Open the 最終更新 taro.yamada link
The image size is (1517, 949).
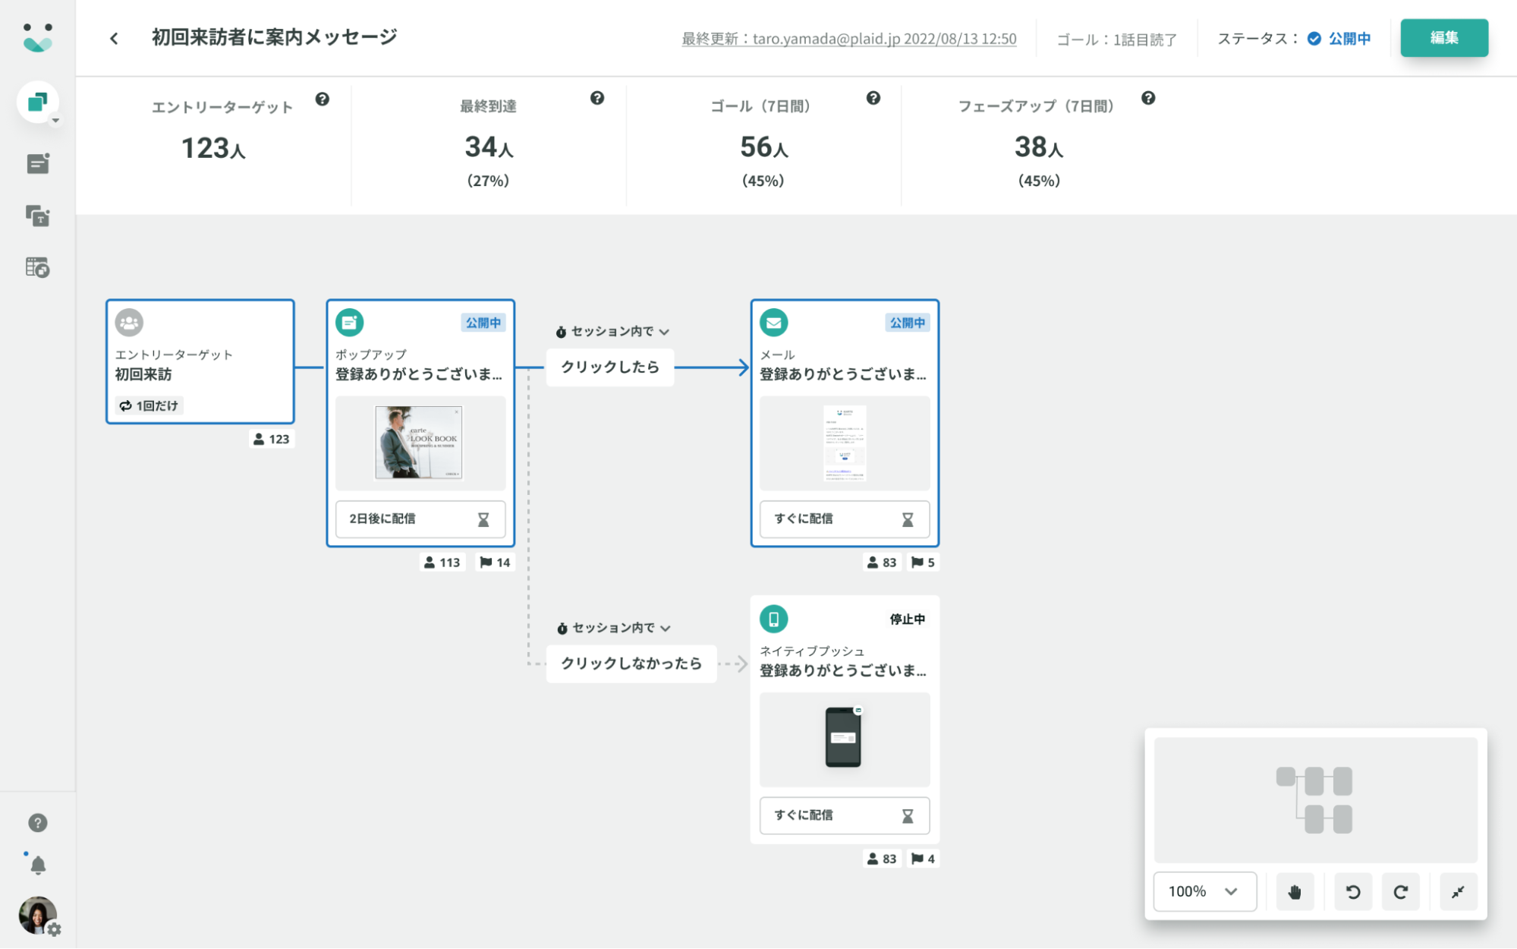pos(848,39)
